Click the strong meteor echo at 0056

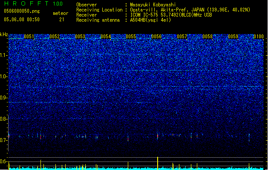(158, 136)
